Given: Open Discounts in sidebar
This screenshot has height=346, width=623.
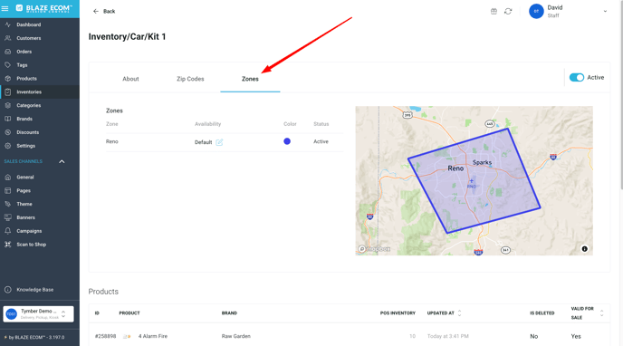Looking at the screenshot, I should click(27, 132).
